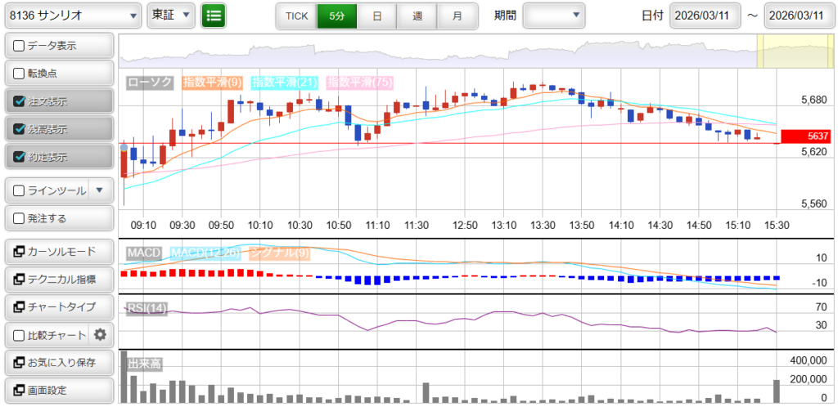The image size is (838, 407).
Task: Open 画面設定 screen settings
Action: (x=57, y=390)
